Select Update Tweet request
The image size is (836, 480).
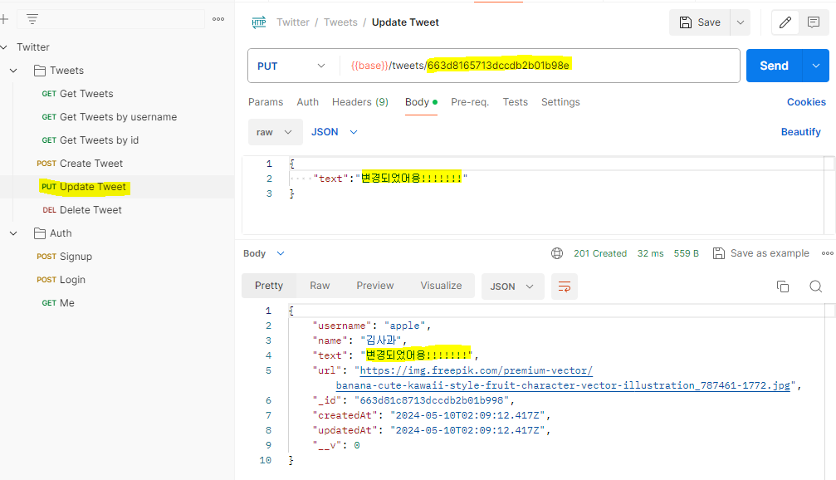pyautogui.click(x=84, y=187)
